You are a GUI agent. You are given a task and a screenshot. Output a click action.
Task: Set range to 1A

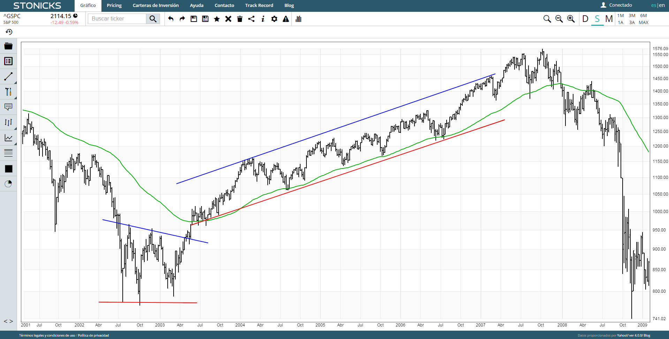click(x=621, y=23)
